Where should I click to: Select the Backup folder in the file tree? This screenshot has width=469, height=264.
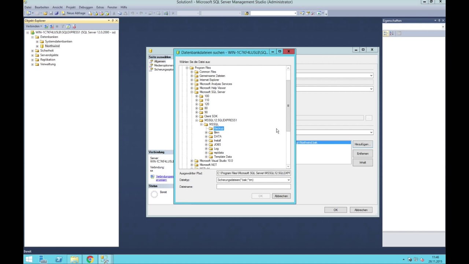218,128
